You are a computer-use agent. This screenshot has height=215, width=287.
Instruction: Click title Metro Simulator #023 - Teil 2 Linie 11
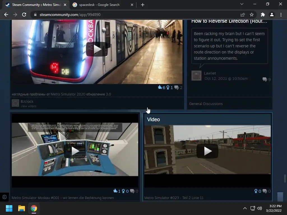point(174,198)
